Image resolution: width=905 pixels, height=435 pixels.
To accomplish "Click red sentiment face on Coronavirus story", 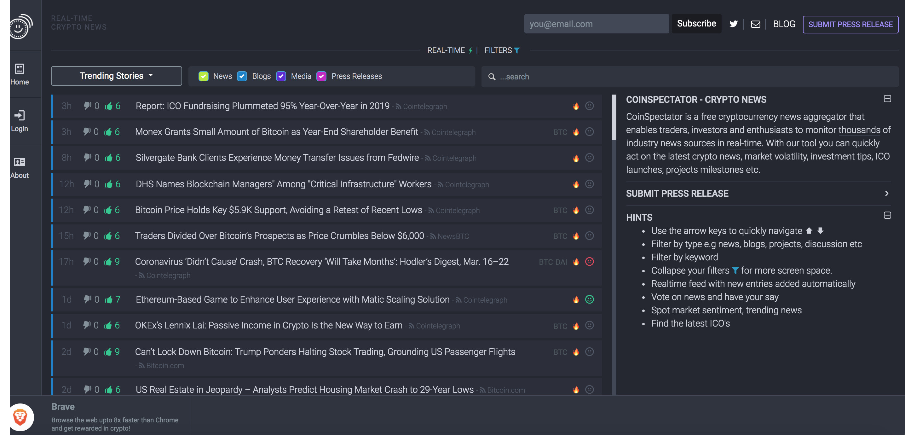I will (x=589, y=261).
